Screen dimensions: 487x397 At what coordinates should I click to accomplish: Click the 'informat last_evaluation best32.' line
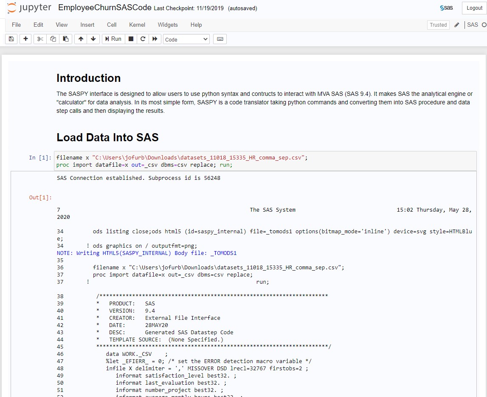(171, 383)
